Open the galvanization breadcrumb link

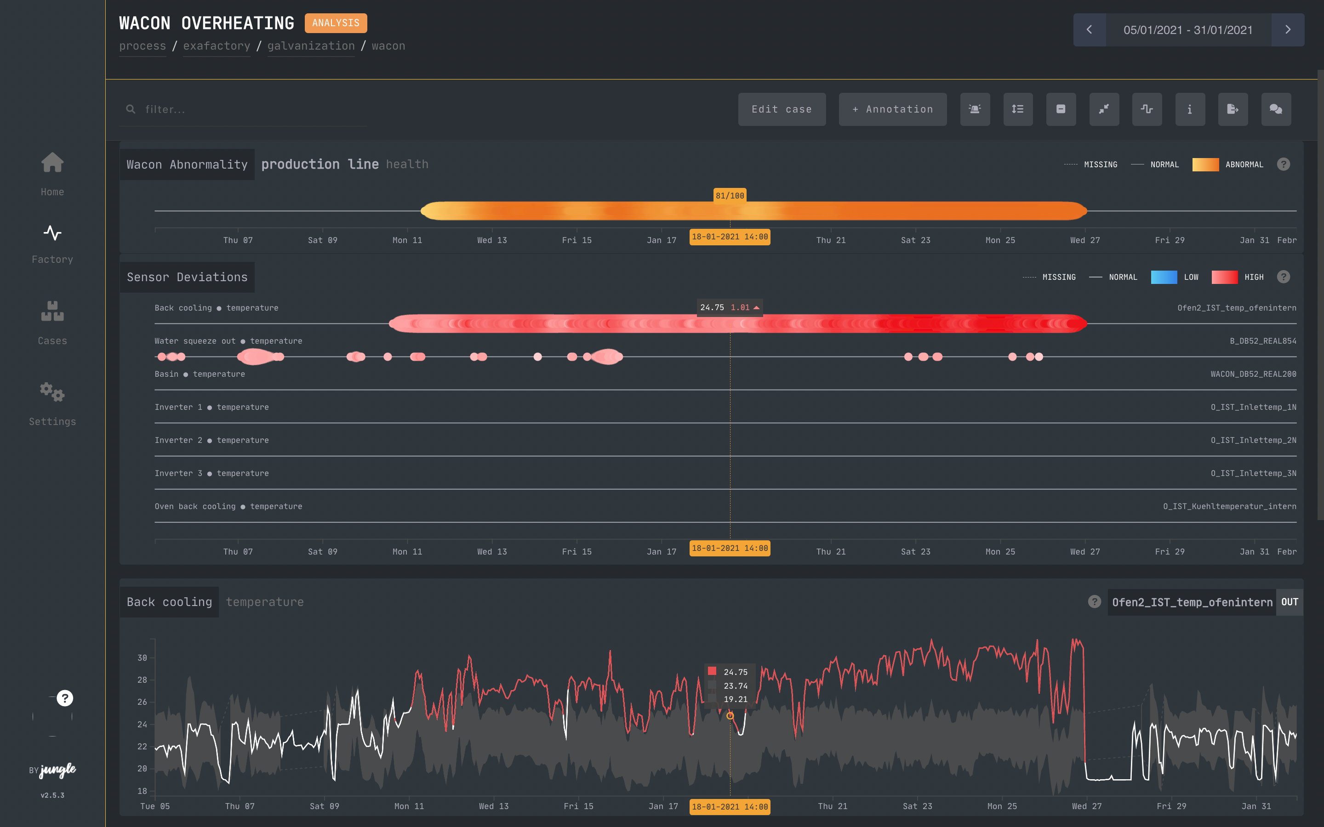click(311, 46)
